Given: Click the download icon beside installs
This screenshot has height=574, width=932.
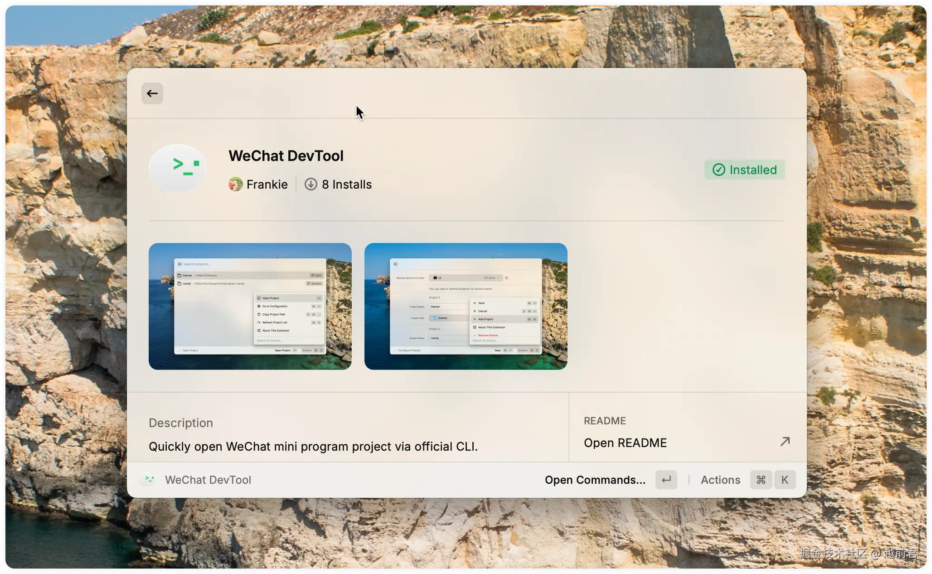Looking at the screenshot, I should pos(311,185).
